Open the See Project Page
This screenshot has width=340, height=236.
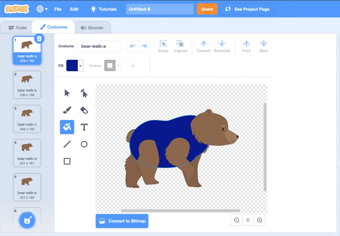[x=247, y=9]
